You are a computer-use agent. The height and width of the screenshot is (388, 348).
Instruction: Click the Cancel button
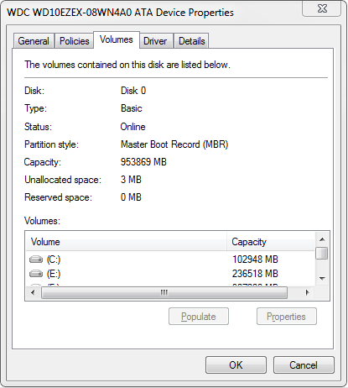click(x=304, y=365)
